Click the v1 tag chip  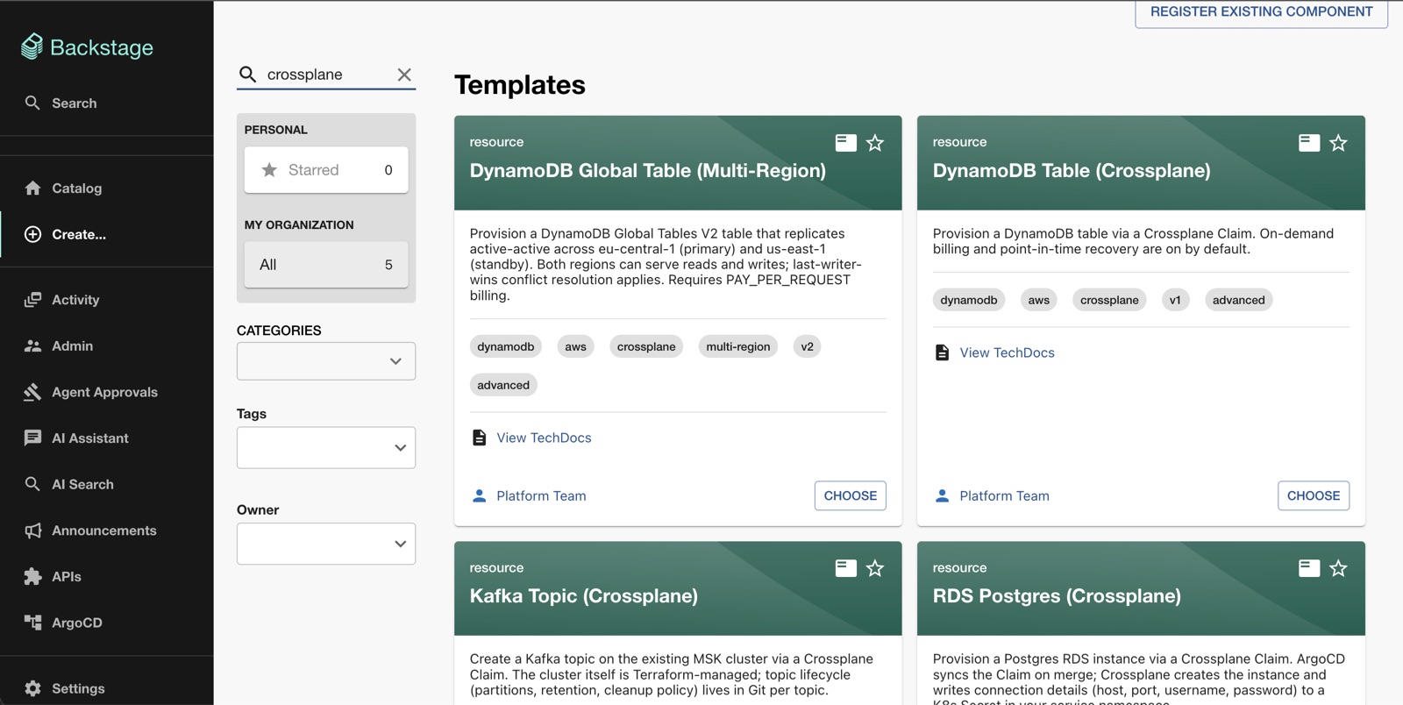coord(1175,300)
